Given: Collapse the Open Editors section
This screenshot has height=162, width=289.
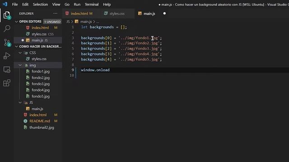Looking at the screenshot, I should 16,22.
